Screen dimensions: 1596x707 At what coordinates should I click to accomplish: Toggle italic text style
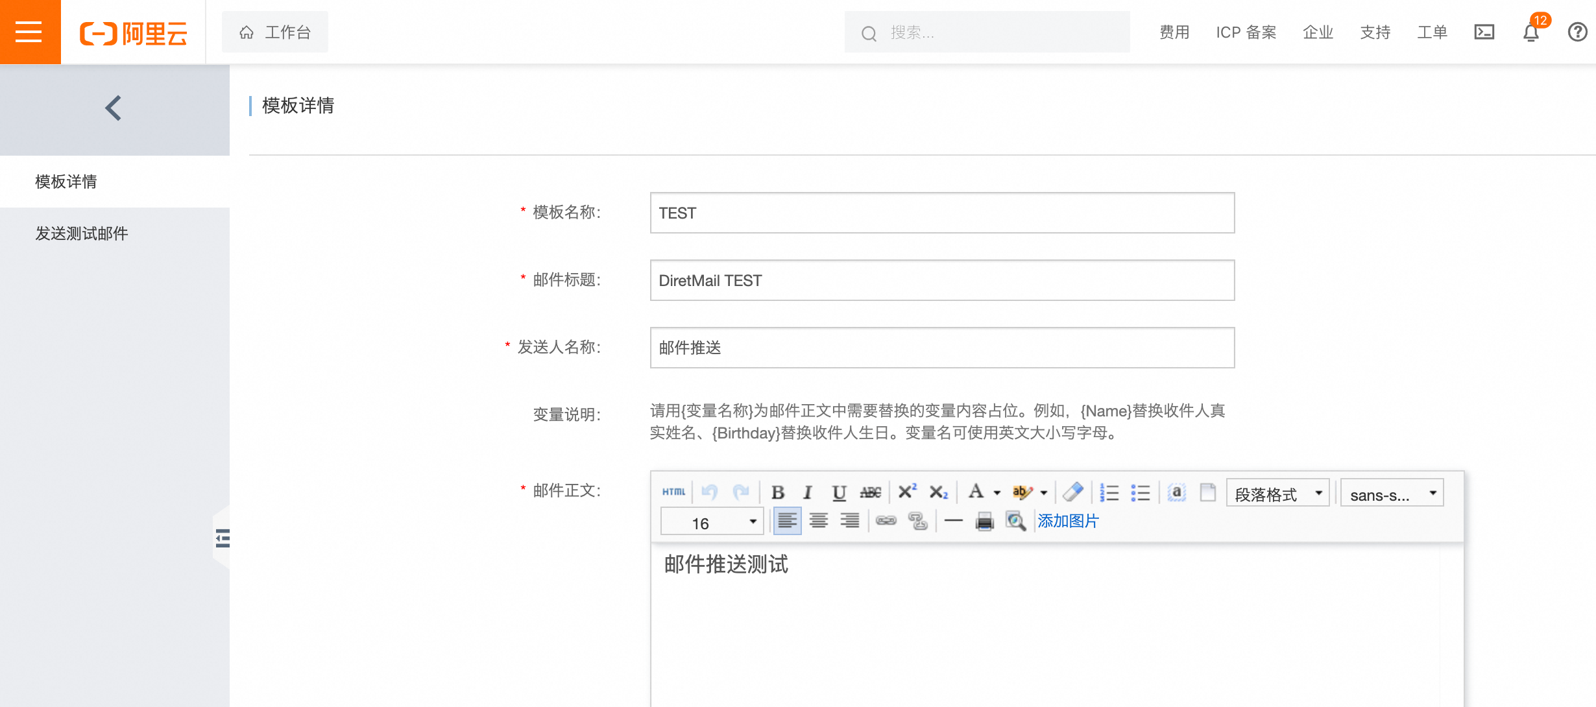[x=808, y=493]
